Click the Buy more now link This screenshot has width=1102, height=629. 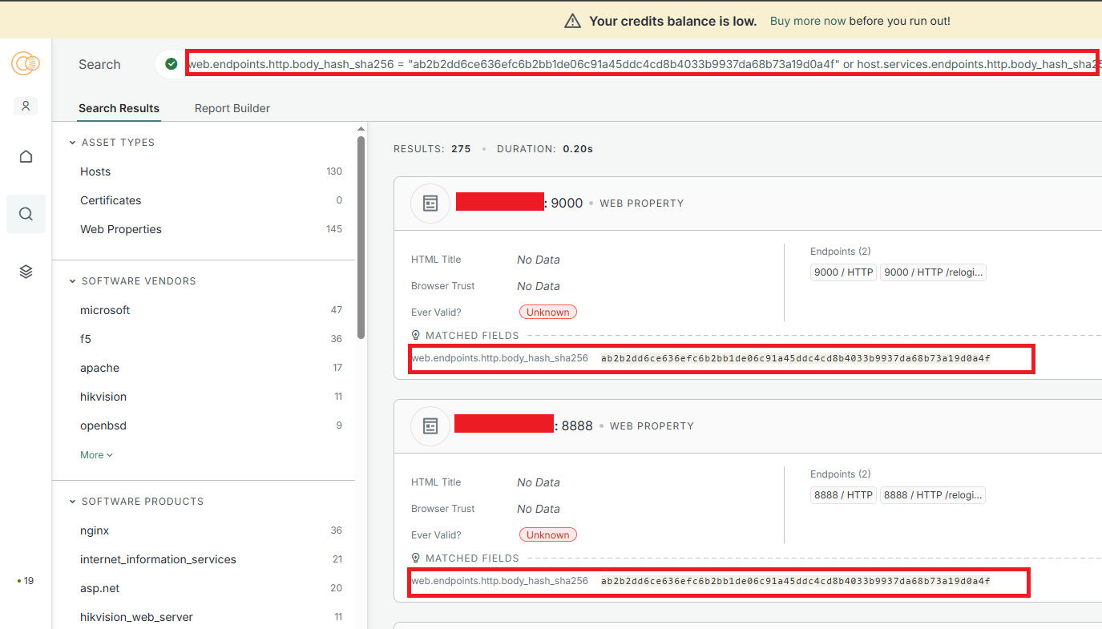point(808,22)
